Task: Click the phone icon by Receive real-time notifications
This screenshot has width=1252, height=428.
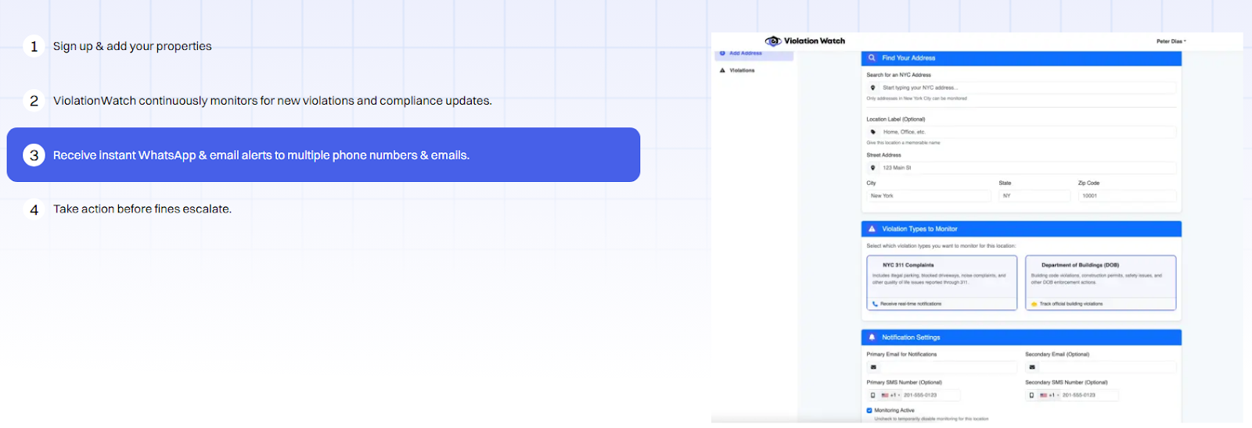Action: point(875,304)
